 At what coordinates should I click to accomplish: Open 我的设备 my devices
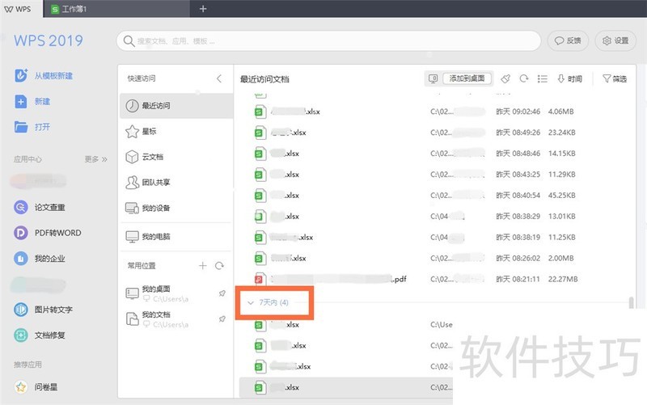(x=176, y=208)
